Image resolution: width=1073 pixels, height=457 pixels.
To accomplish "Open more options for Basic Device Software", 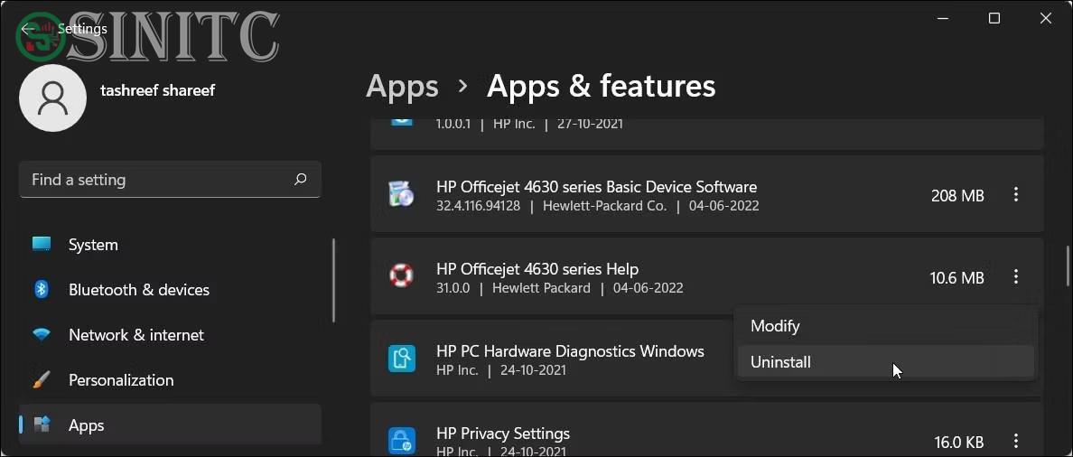I will 1015,195.
